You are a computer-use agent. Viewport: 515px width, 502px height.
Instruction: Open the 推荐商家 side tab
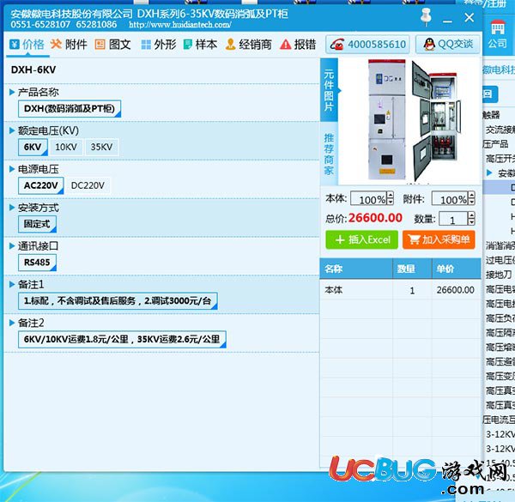tap(329, 154)
